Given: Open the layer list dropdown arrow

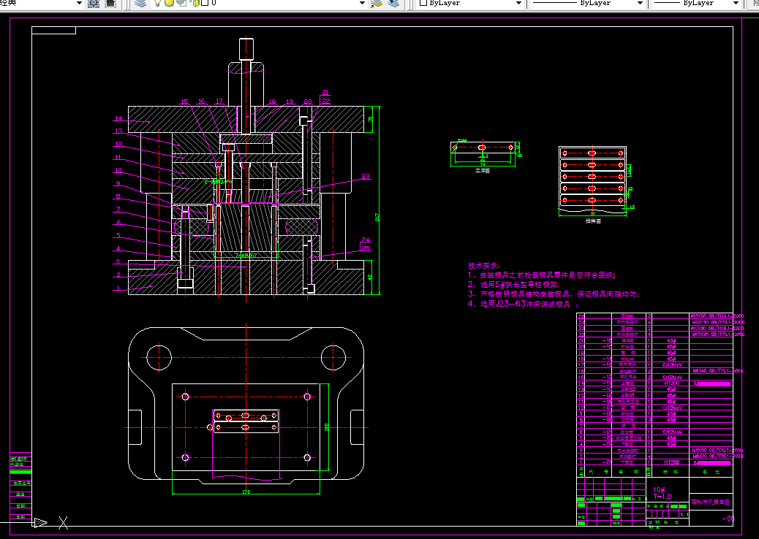Looking at the screenshot, I should [x=362, y=3].
